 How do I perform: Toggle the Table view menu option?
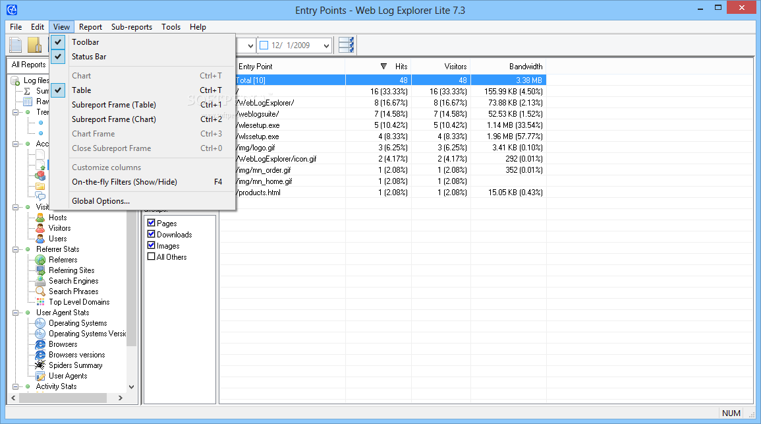[x=143, y=90]
